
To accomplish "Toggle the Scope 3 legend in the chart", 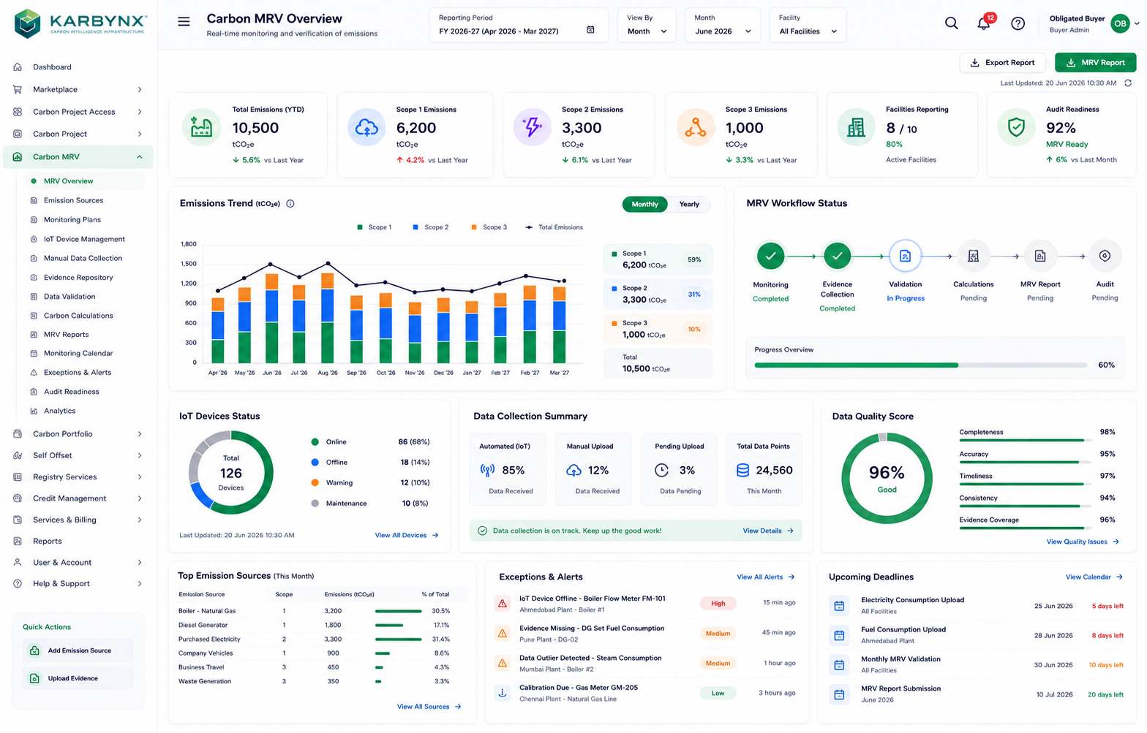I will click(x=489, y=227).
